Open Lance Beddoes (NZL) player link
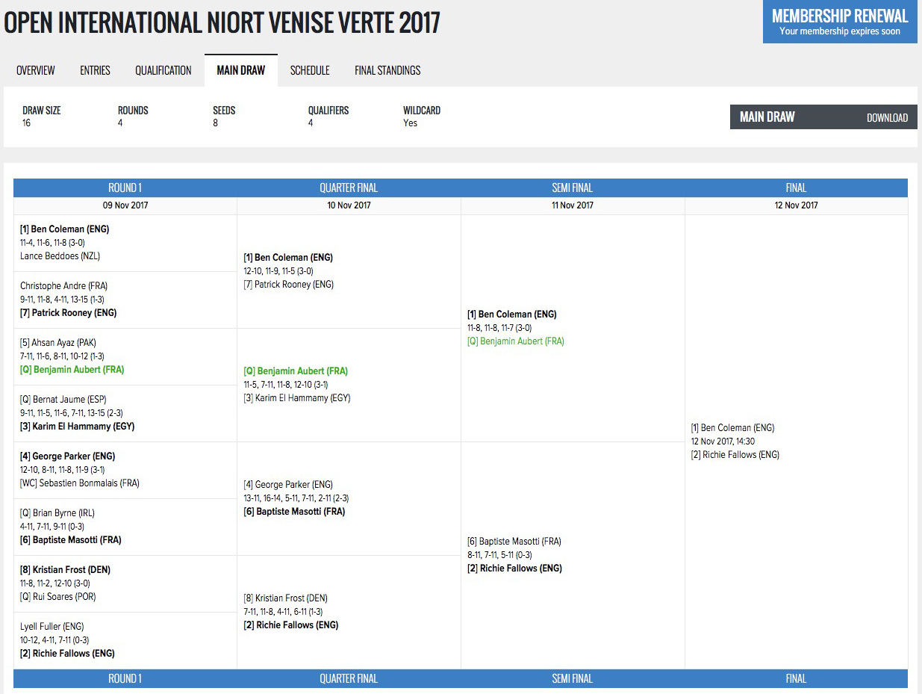Screen dimensions: 922x694 [x=60, y=256]
